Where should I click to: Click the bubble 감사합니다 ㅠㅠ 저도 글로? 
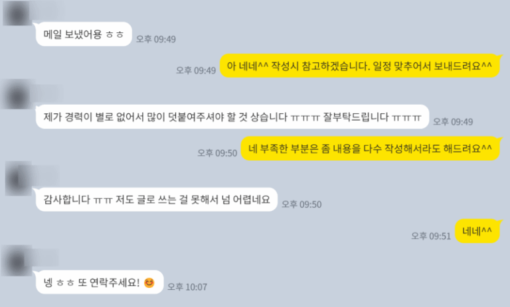pyautogui.click(x=157, y=199)
